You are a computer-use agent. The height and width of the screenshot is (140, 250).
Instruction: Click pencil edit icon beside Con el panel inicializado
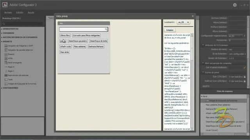(245, 67)
